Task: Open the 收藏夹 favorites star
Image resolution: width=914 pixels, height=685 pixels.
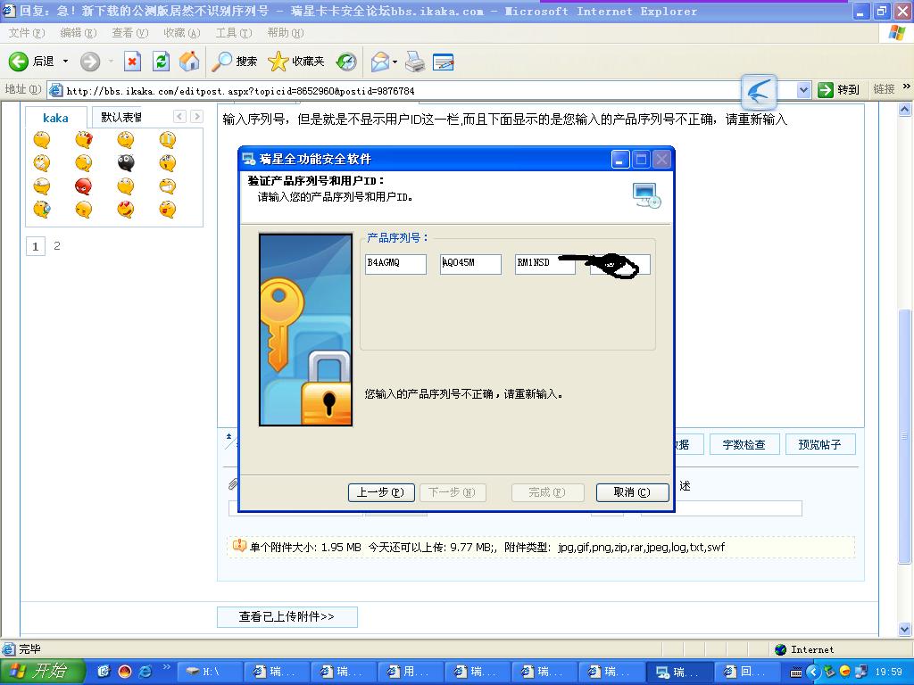Action: [296, 62]
